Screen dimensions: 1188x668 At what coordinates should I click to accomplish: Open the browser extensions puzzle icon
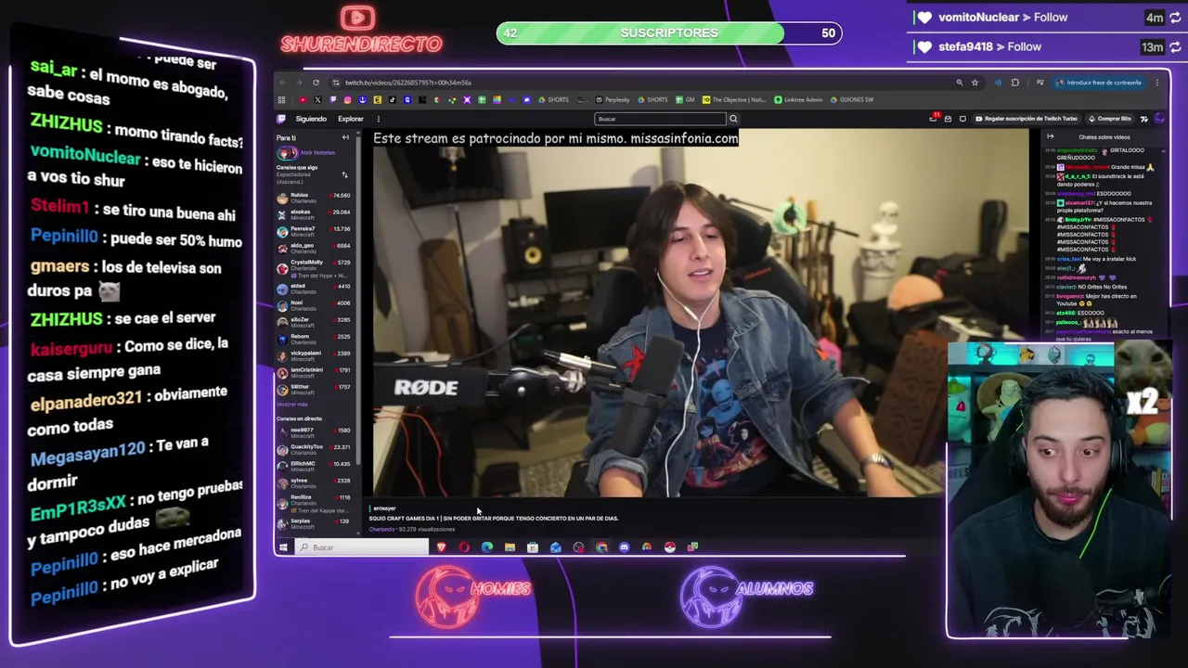click(x=1014, y=83)
